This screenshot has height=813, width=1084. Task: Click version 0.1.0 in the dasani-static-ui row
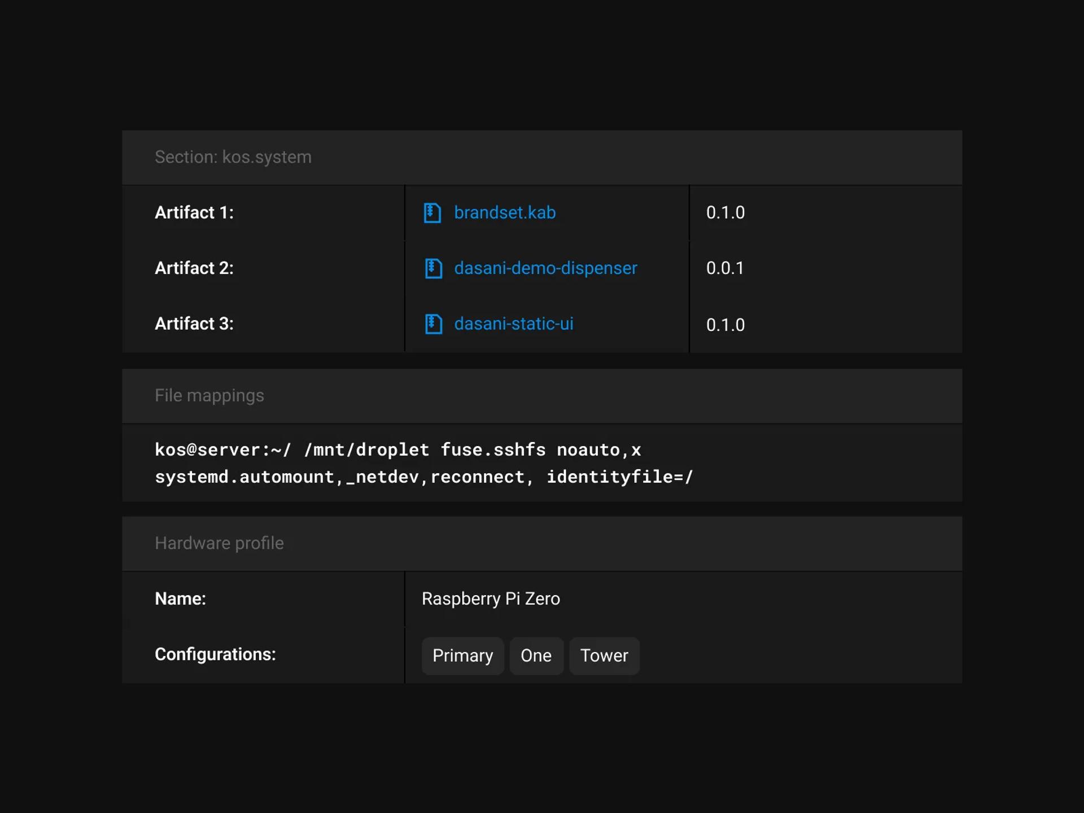point(725,325)
